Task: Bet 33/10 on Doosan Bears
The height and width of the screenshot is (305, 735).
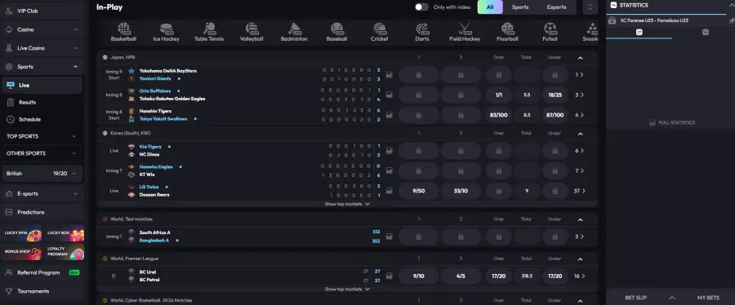Action: click(461, 191)
